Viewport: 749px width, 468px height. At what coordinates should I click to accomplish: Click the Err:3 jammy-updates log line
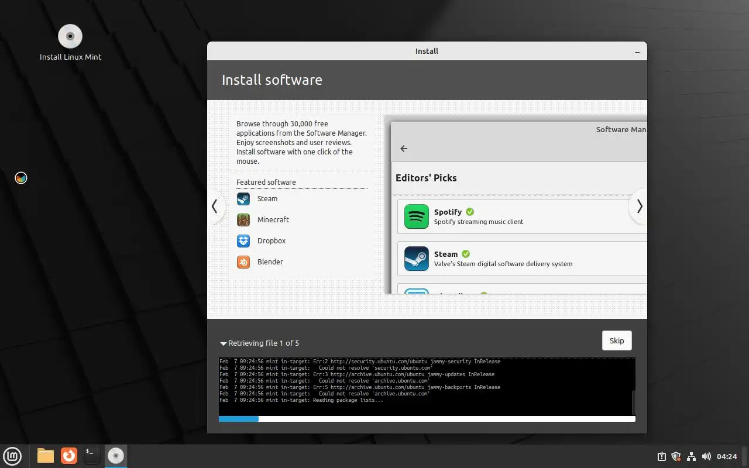point(357,374)
